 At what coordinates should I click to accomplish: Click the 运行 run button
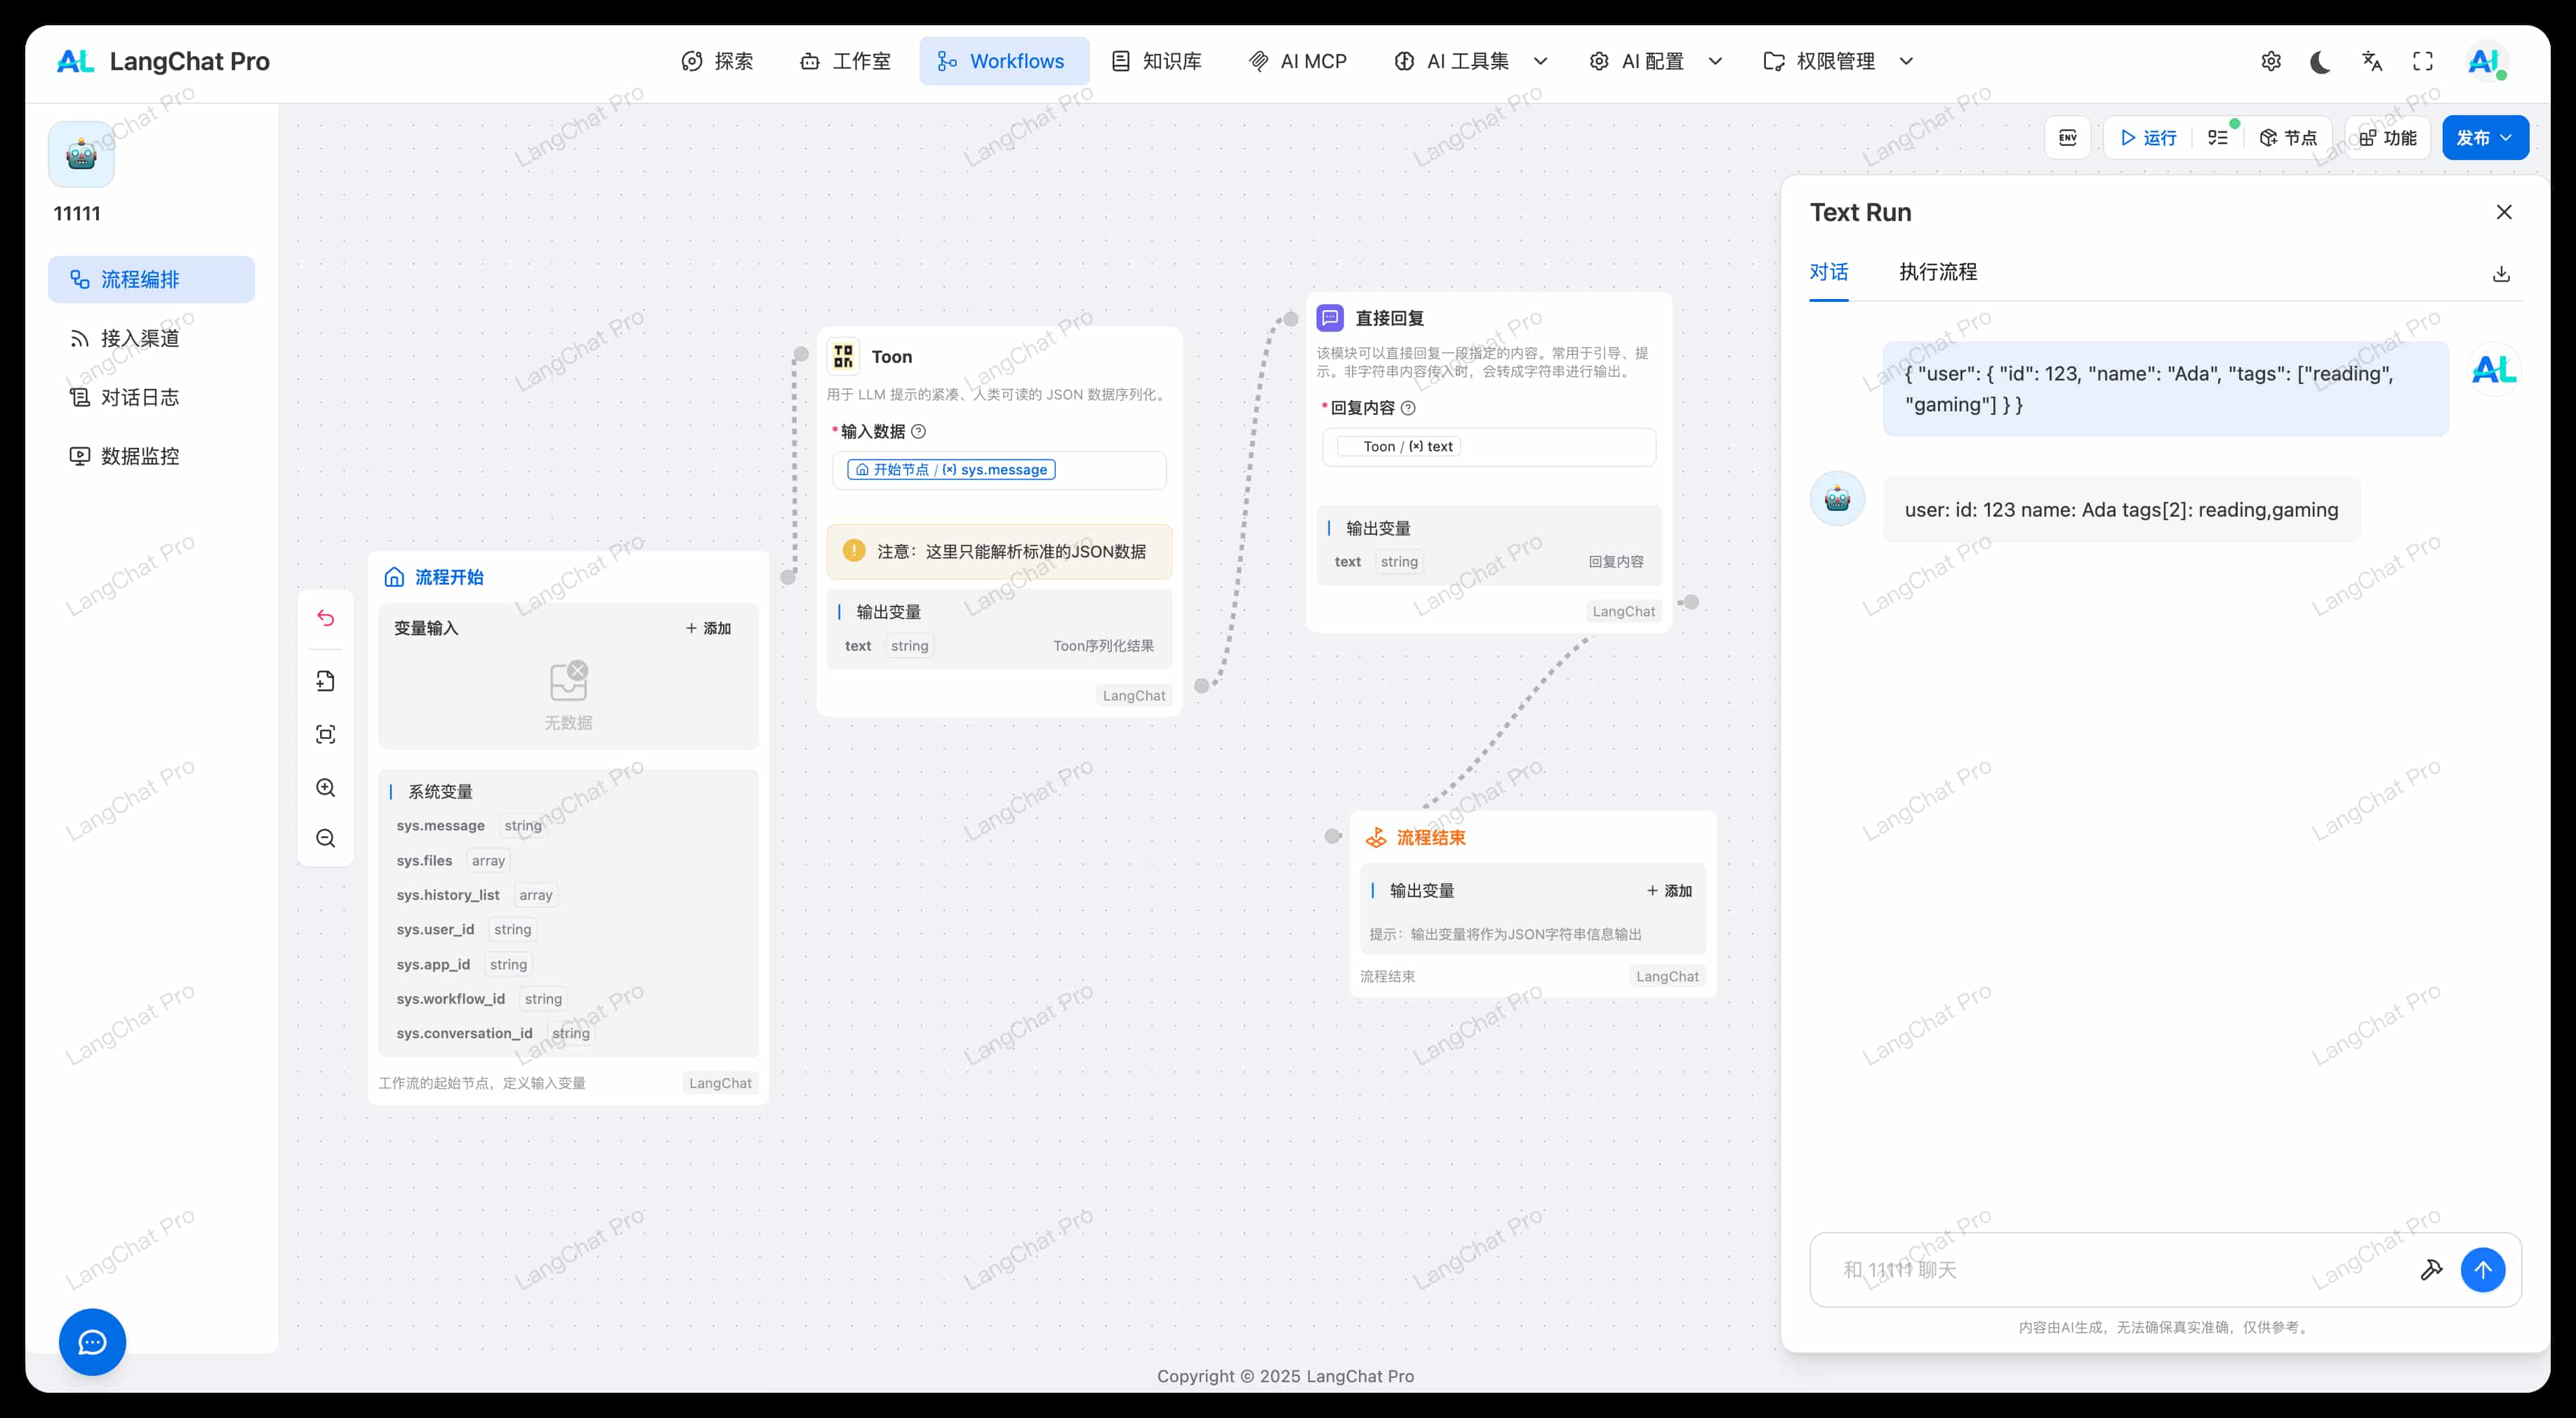click(2148, 138)
